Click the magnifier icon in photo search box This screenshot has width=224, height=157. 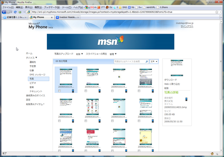tap(146, 61)
